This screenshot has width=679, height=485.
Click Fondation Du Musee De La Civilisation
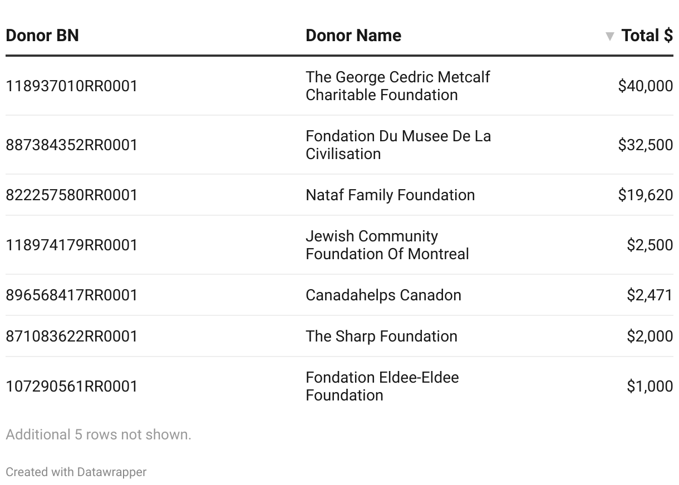point(398,145)
